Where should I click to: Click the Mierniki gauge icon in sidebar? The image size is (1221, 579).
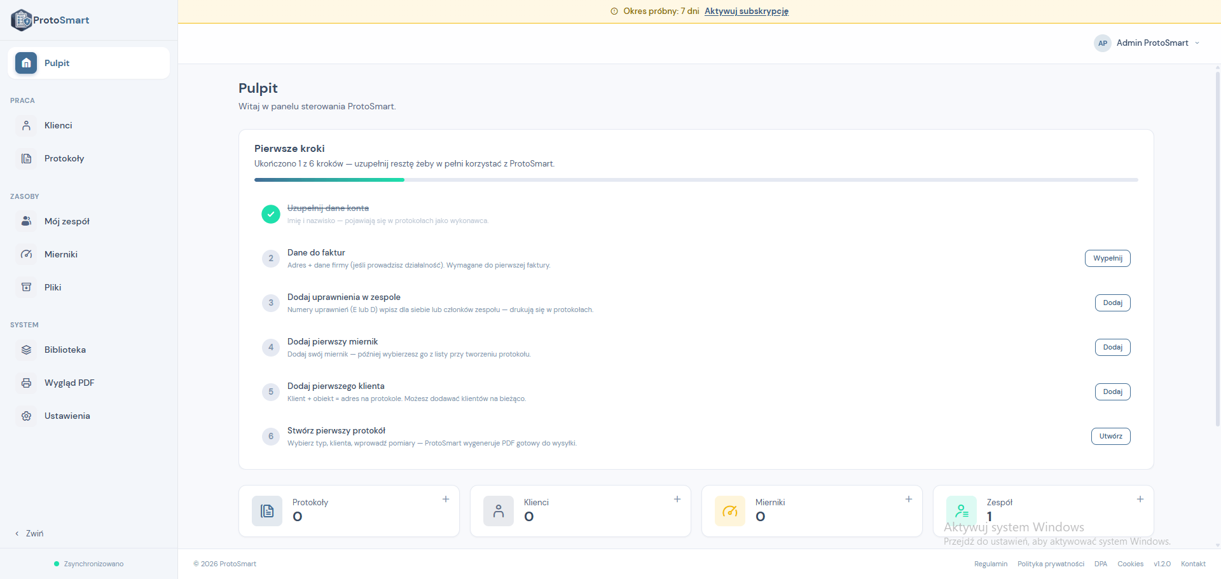pos(26,254)
